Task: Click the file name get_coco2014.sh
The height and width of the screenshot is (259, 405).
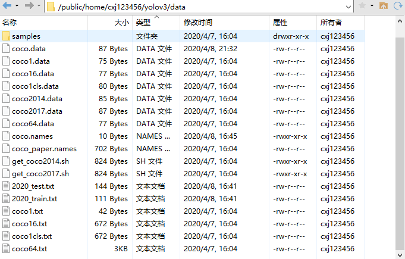Action: (40, 161)
